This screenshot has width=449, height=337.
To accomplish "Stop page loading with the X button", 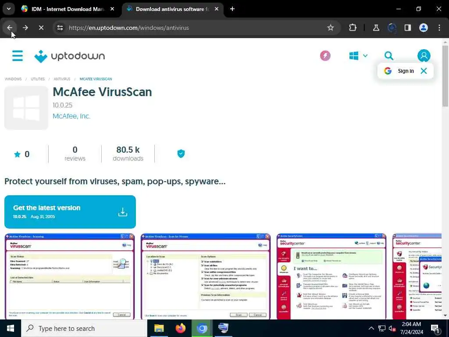I will pyautogui.click(x=41, y=28).
